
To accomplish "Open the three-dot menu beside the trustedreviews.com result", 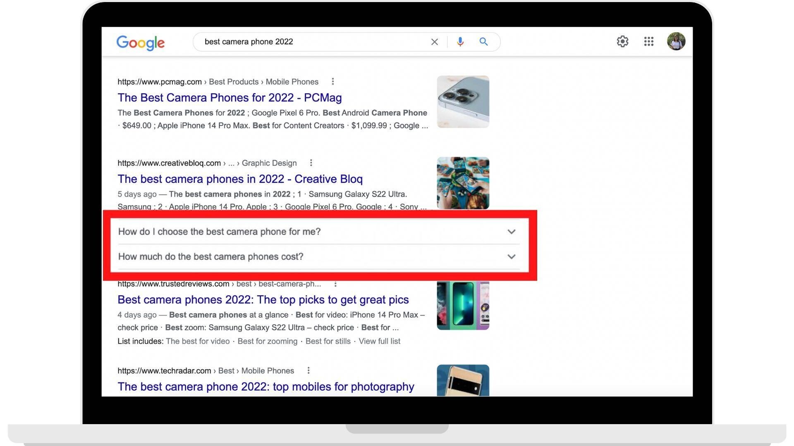I will 335,284.
